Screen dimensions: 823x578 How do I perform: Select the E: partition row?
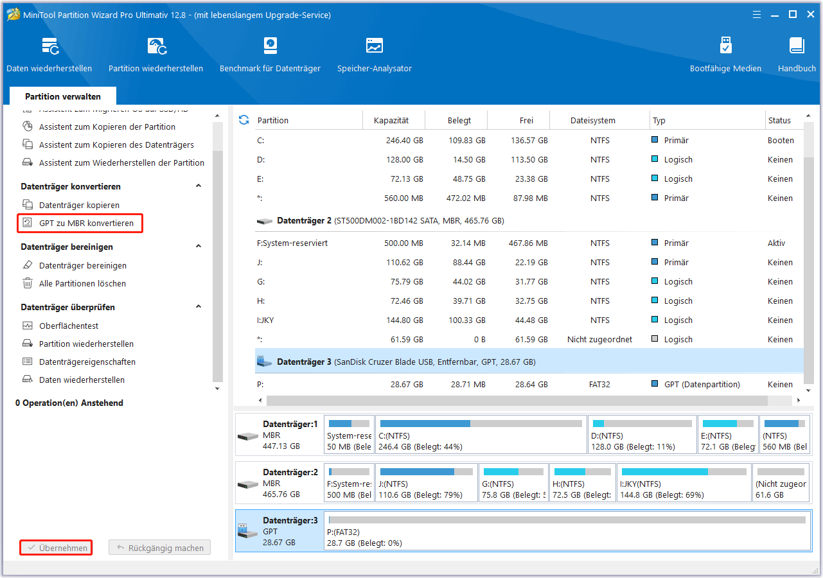529,179
